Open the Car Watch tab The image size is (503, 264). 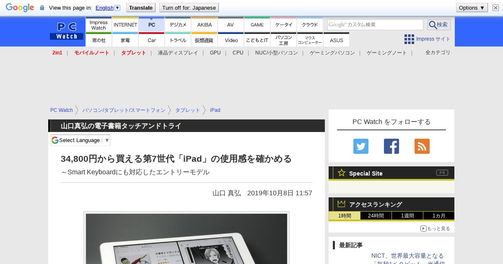pos(152,40)
